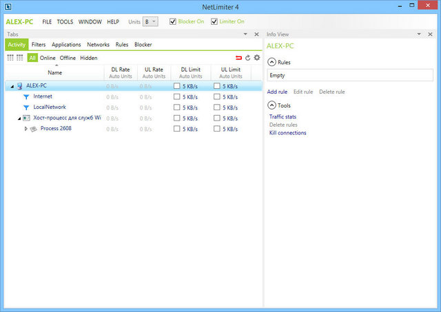The image size is (441, 312).
Task: Open the settings gear in the Activity toolbar
Action: coord(256,58)
